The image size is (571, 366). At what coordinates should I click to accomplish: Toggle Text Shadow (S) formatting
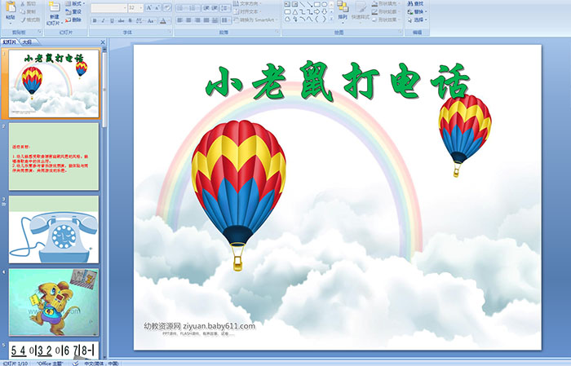pos(130,20)
